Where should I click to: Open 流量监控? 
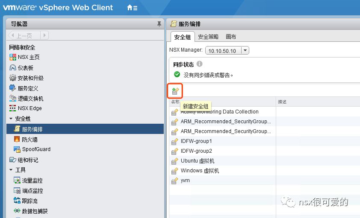(32, 181)
